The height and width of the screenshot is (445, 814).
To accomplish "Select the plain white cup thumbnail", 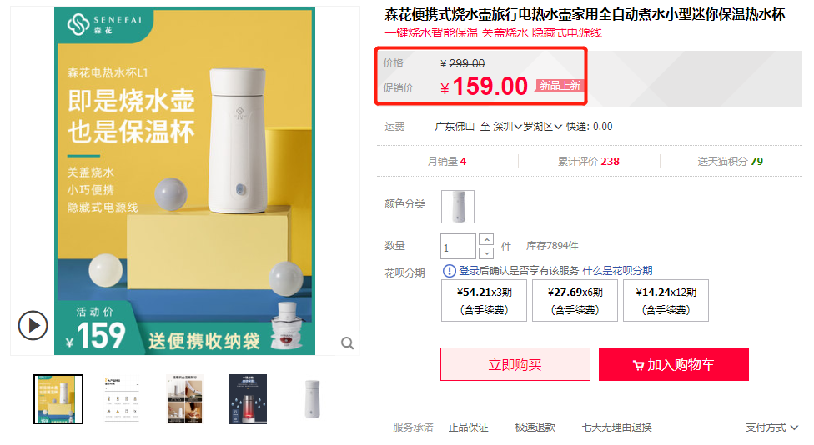I will [311, 399].
